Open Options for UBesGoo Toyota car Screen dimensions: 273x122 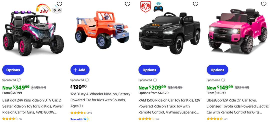click(217, 70)
